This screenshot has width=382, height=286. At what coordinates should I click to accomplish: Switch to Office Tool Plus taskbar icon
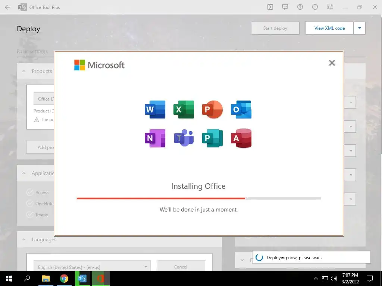pos(82,279)
